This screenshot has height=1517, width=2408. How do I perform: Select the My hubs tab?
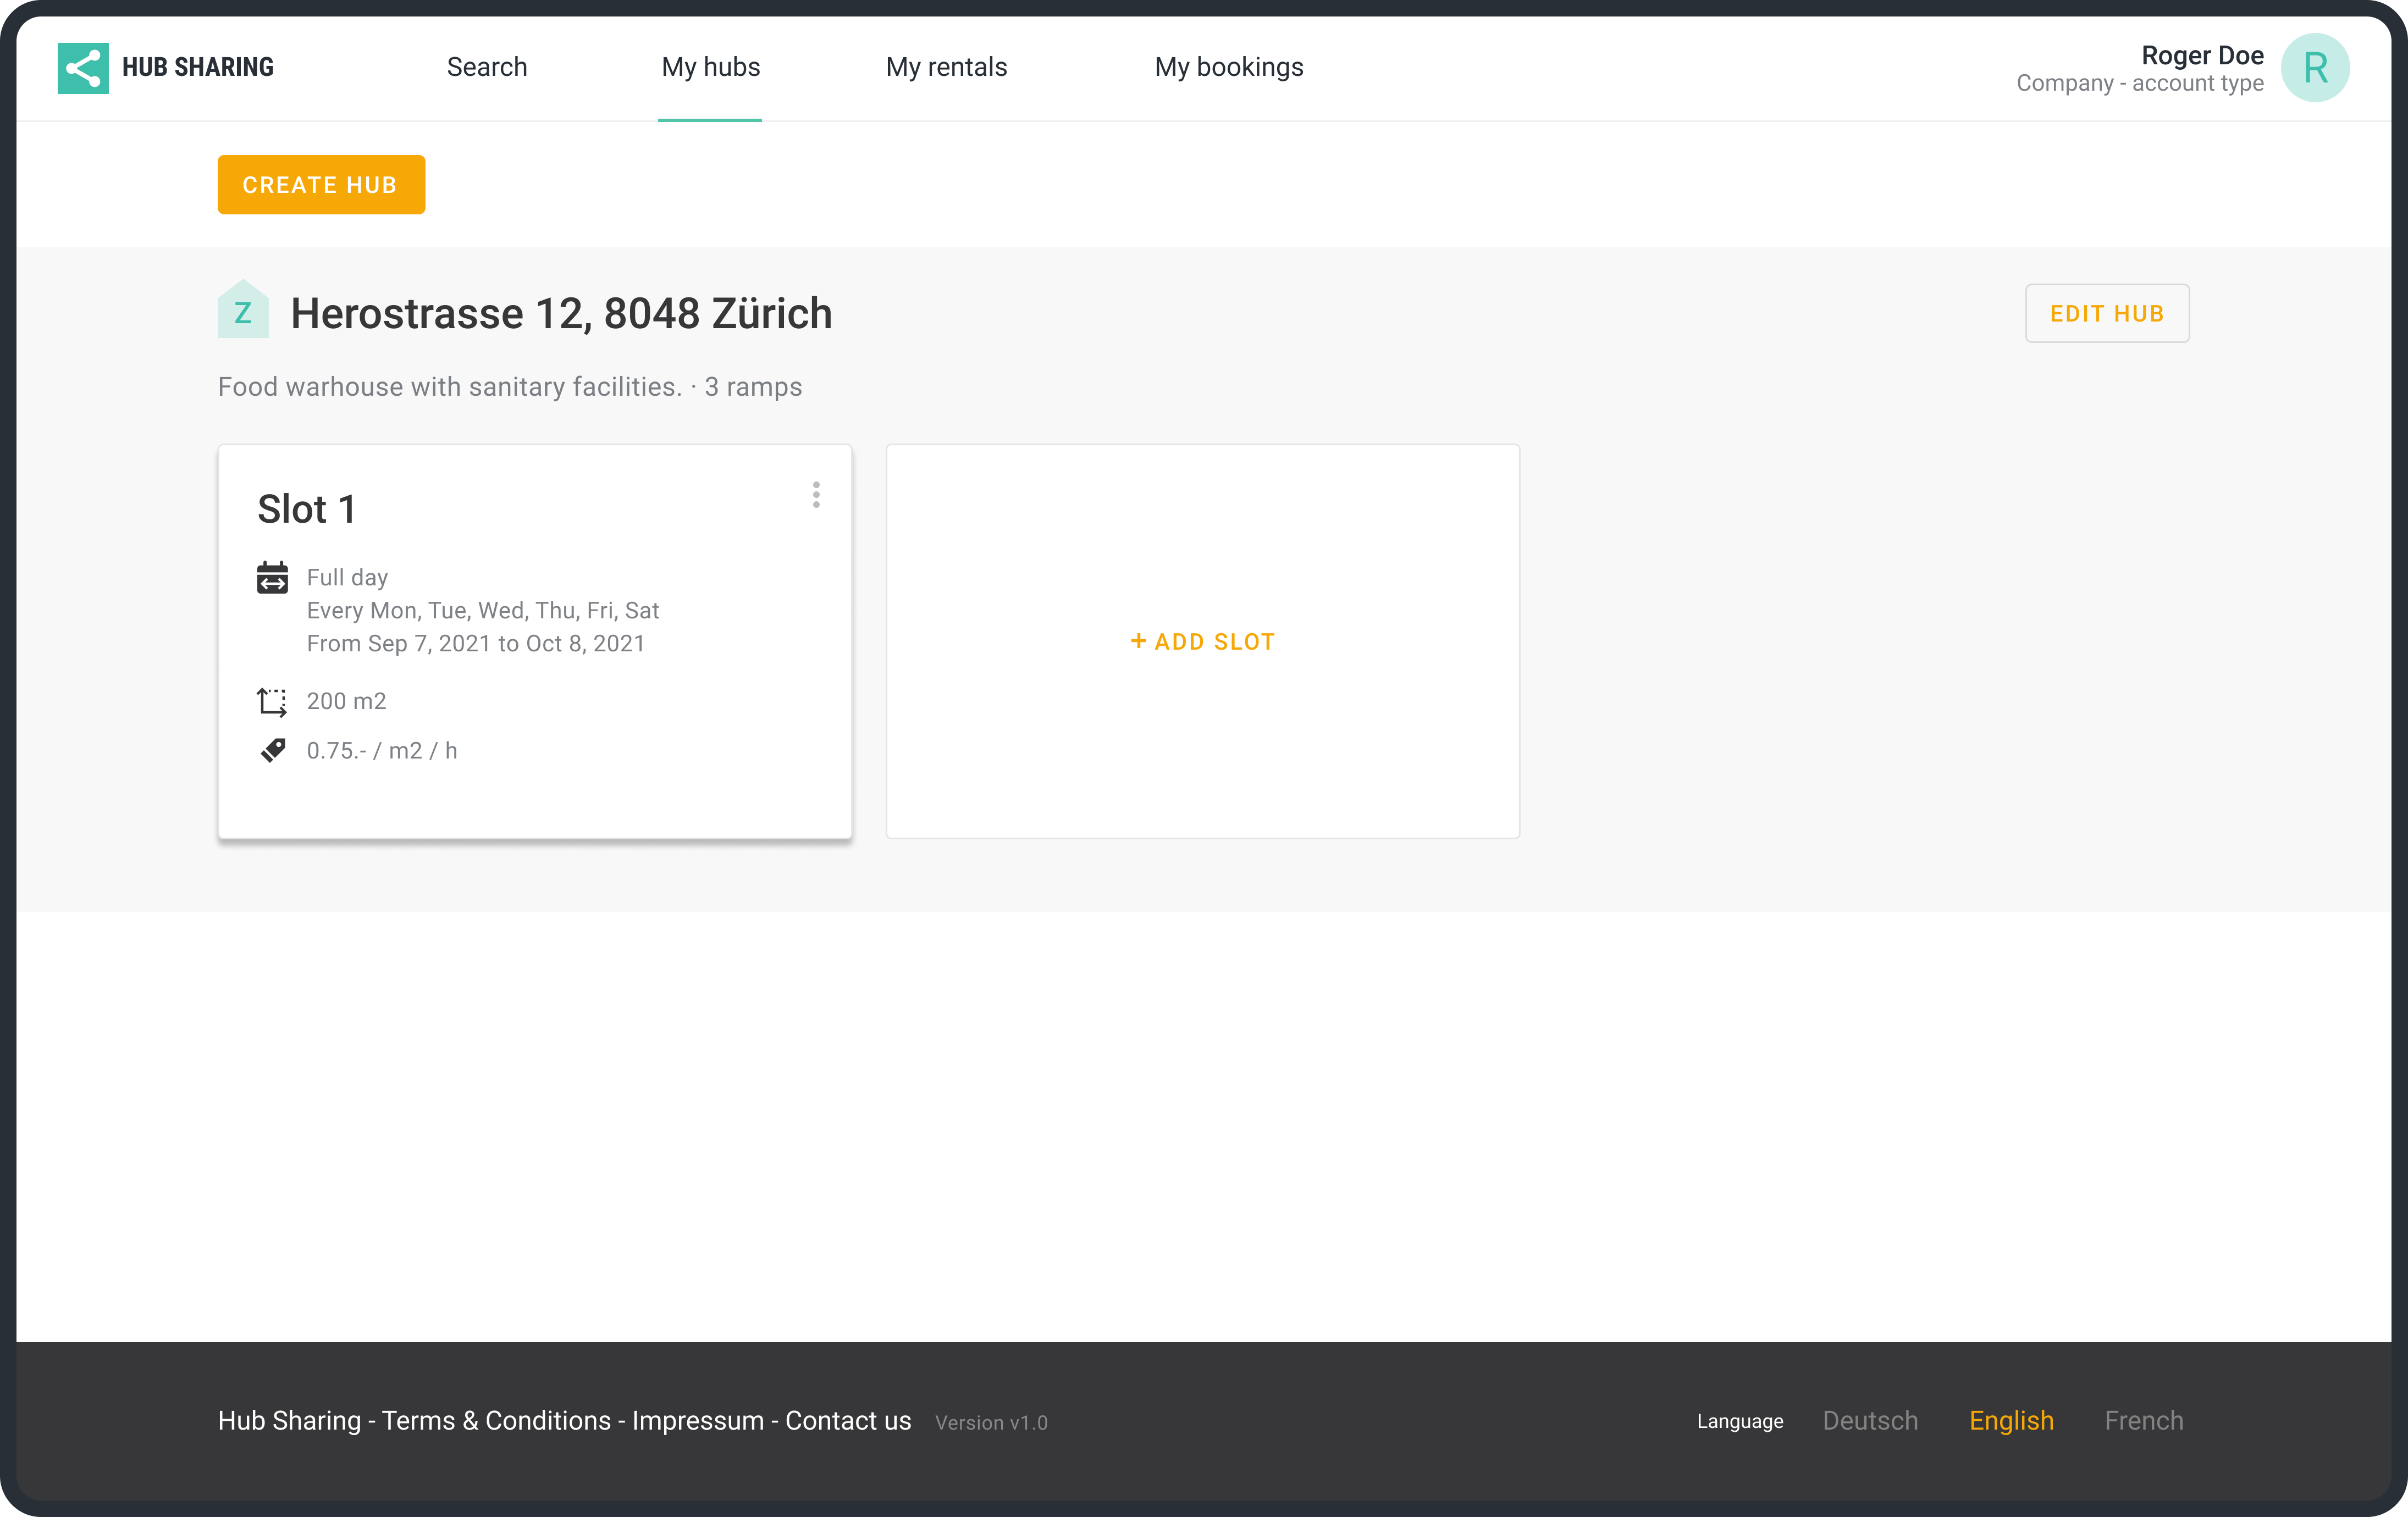pos(710,67)
